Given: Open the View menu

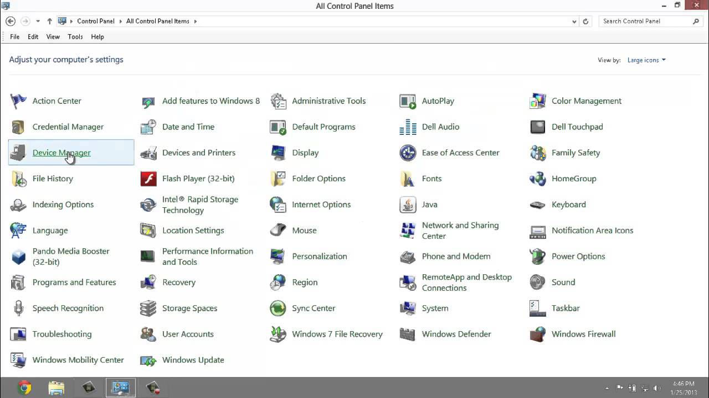Looking at the screenshot, I should tap(53, 37).
